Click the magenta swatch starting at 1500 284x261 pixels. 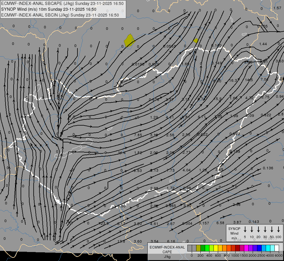click(246, 248)
